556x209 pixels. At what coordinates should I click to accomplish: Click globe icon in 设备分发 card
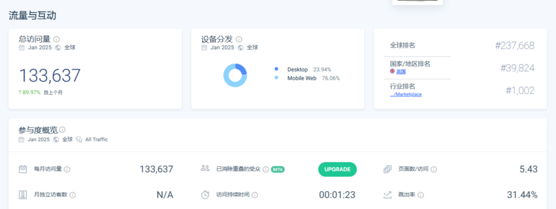coord(241,48)
